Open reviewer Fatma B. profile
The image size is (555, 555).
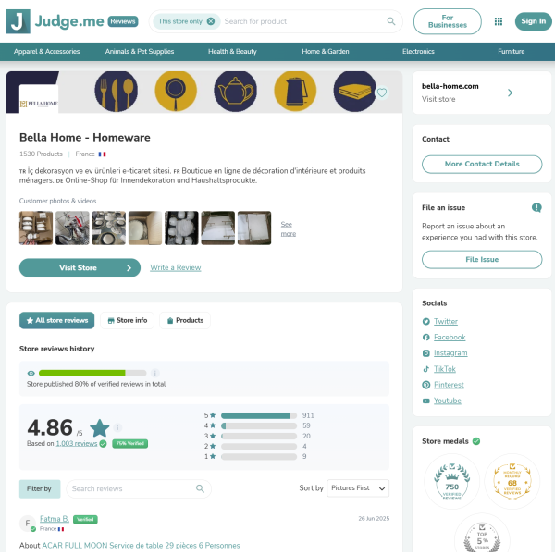[x=55, y=519]
